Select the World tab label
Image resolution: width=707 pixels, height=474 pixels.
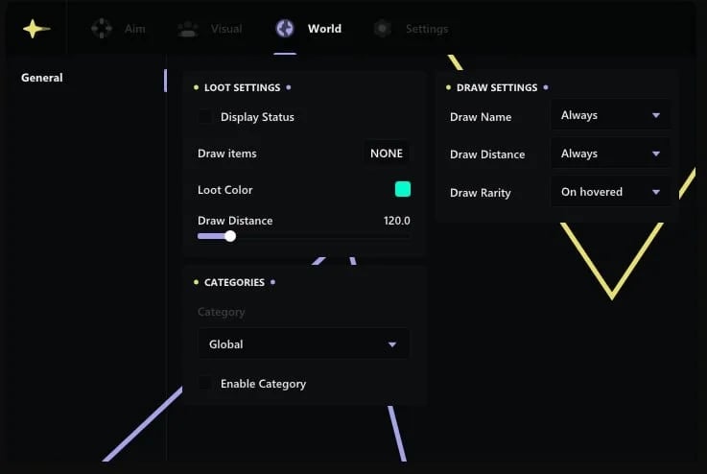[324, 29]
